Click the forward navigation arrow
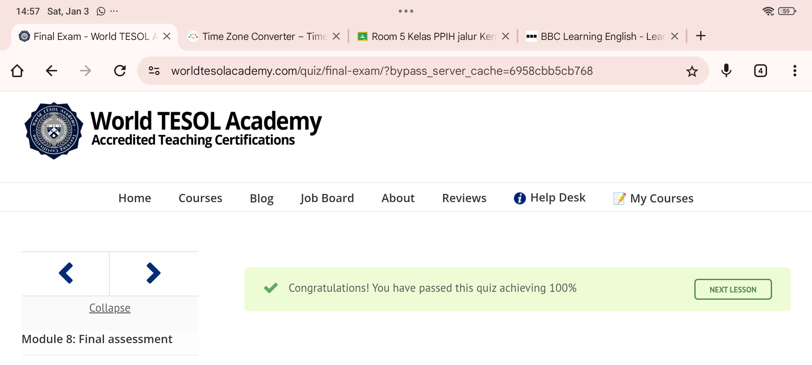Screen dimensions: 812x365 (86, 71)
